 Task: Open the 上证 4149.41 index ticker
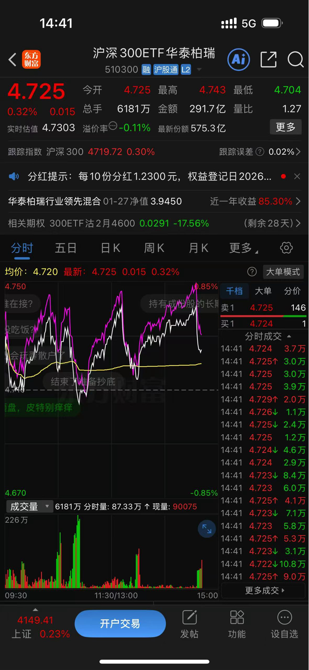click(x=40, y=627)
